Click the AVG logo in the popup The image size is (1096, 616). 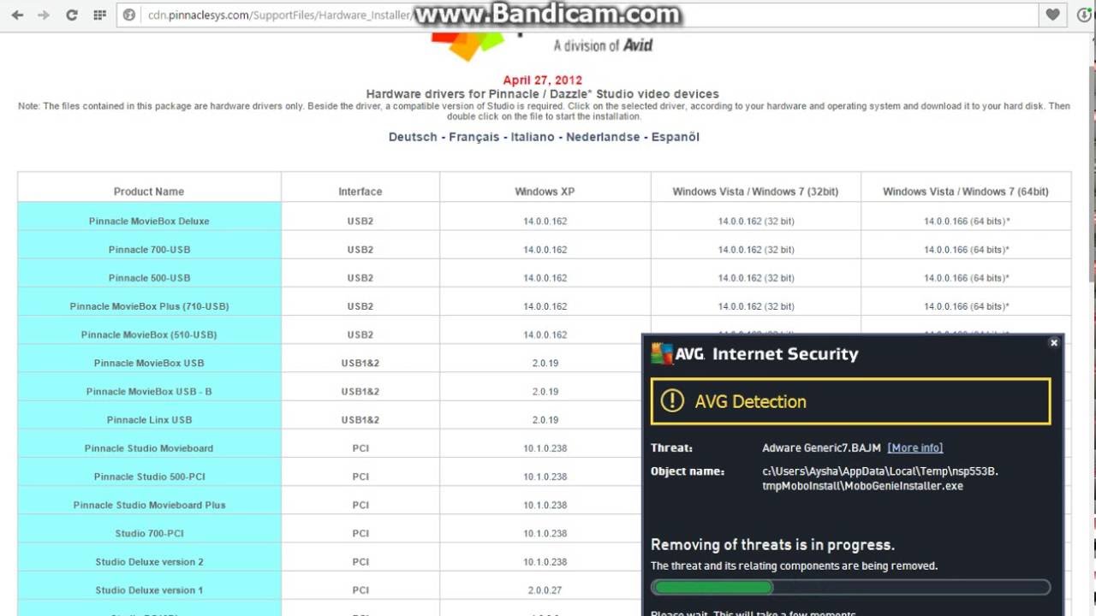[x=676, y=353]
